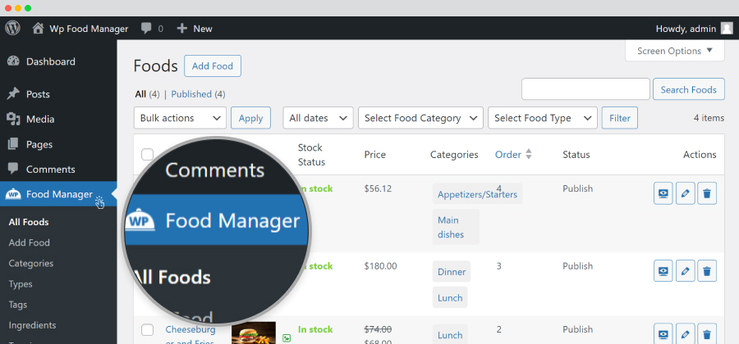
Task: Click the Media library icon
Action: pos(14,119)
